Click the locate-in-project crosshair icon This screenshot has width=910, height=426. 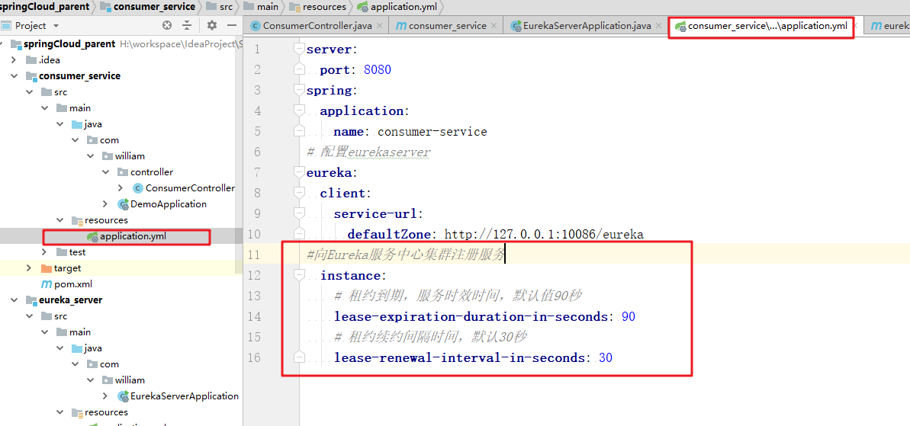(167, 25)
